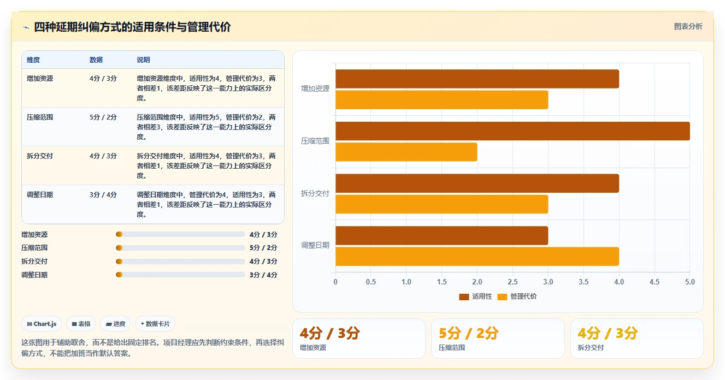The image size is (725, 380).
Task: Click the 调整日期 适用性 bar in chart
Action: coord(441,235)
